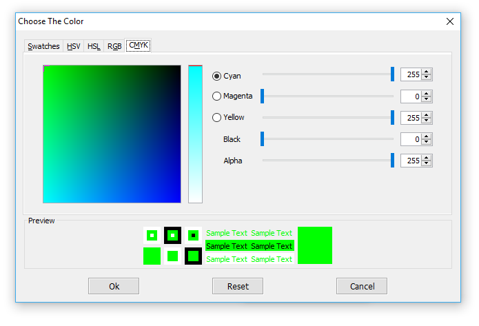Click the Magenta slider handle
Viewport: 479px width, 326px height.
(262, 96)
